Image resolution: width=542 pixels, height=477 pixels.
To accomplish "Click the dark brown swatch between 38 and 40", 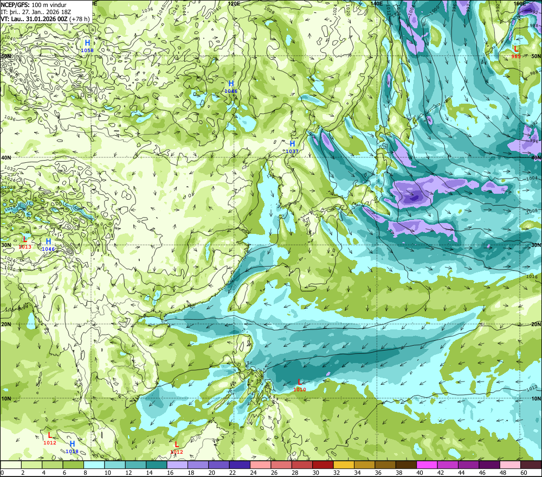I will [x=406, y=465].
